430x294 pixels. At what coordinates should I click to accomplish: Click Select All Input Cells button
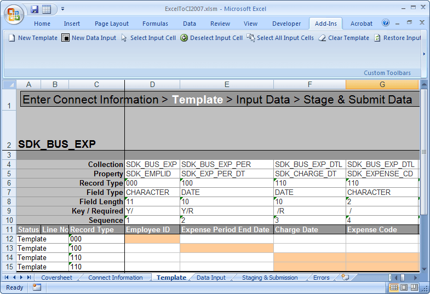coord(280,38)
